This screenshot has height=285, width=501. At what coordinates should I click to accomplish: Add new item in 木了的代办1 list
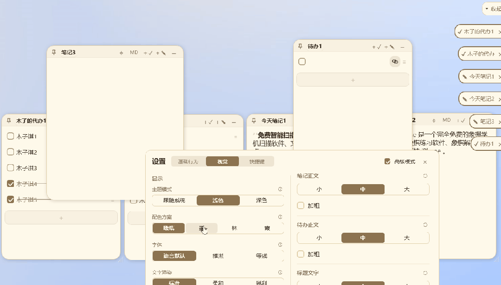click(61, 218)
